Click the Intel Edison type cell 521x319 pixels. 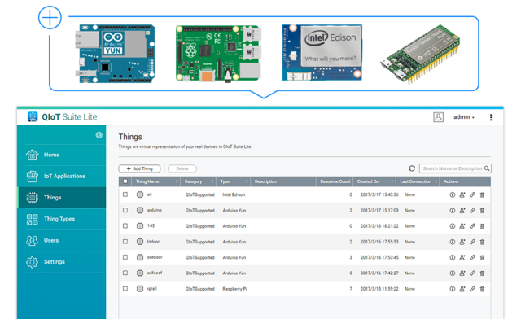(234, 194)
